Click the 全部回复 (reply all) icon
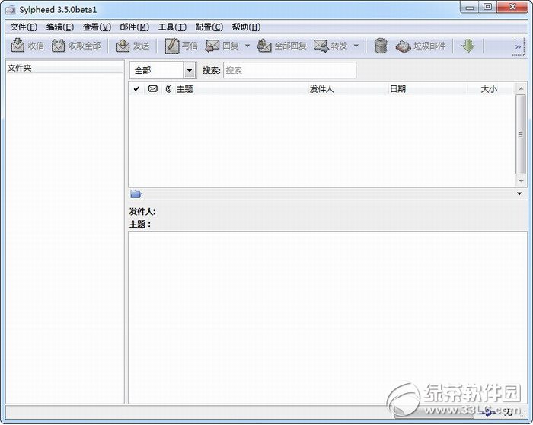This screenshot has width=533, height=425. click(263, 46)
